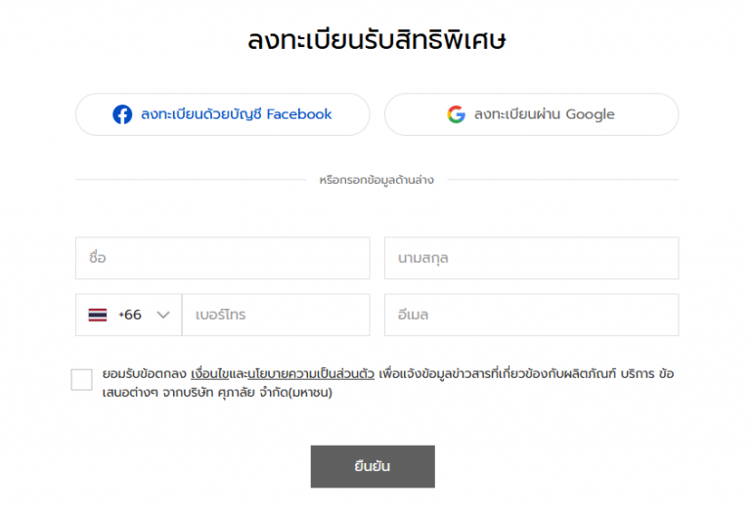Expand the country code chevron arrow
Image resolution: width=751 pixels, height=511 pixels.
tap(163, 315)
